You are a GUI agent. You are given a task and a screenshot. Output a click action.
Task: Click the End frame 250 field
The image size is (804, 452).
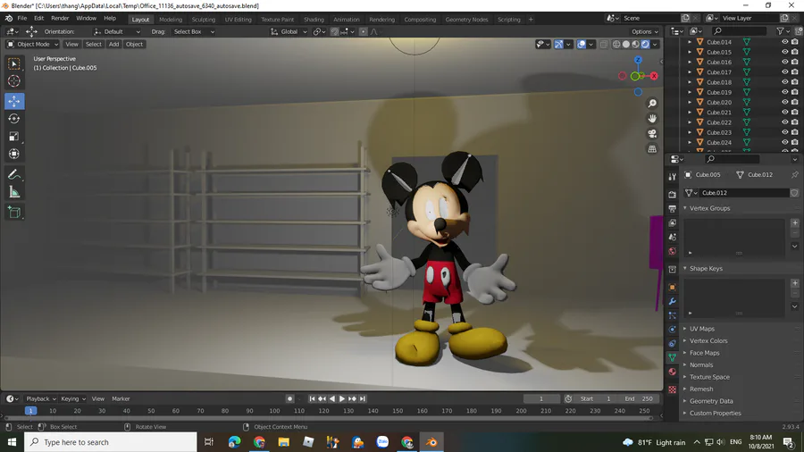639,398
